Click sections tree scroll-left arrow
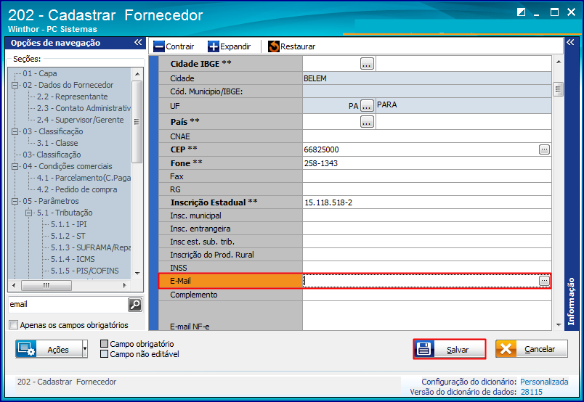The width and height of the screenshot is (584, 402). [14, 285]
